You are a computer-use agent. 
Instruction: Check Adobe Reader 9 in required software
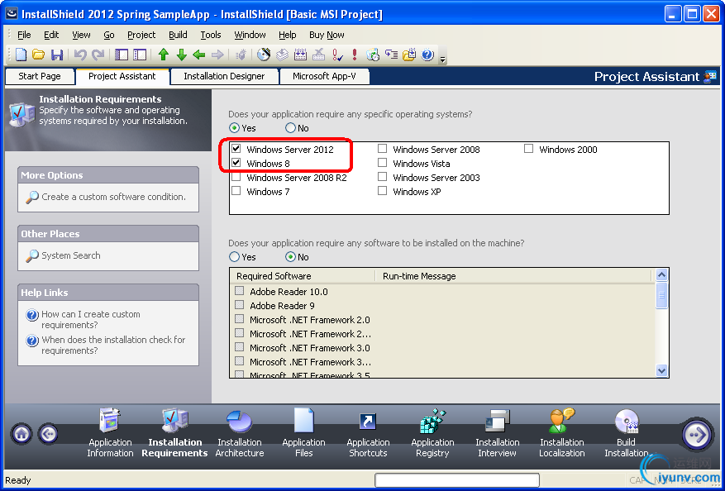(240, 305)
